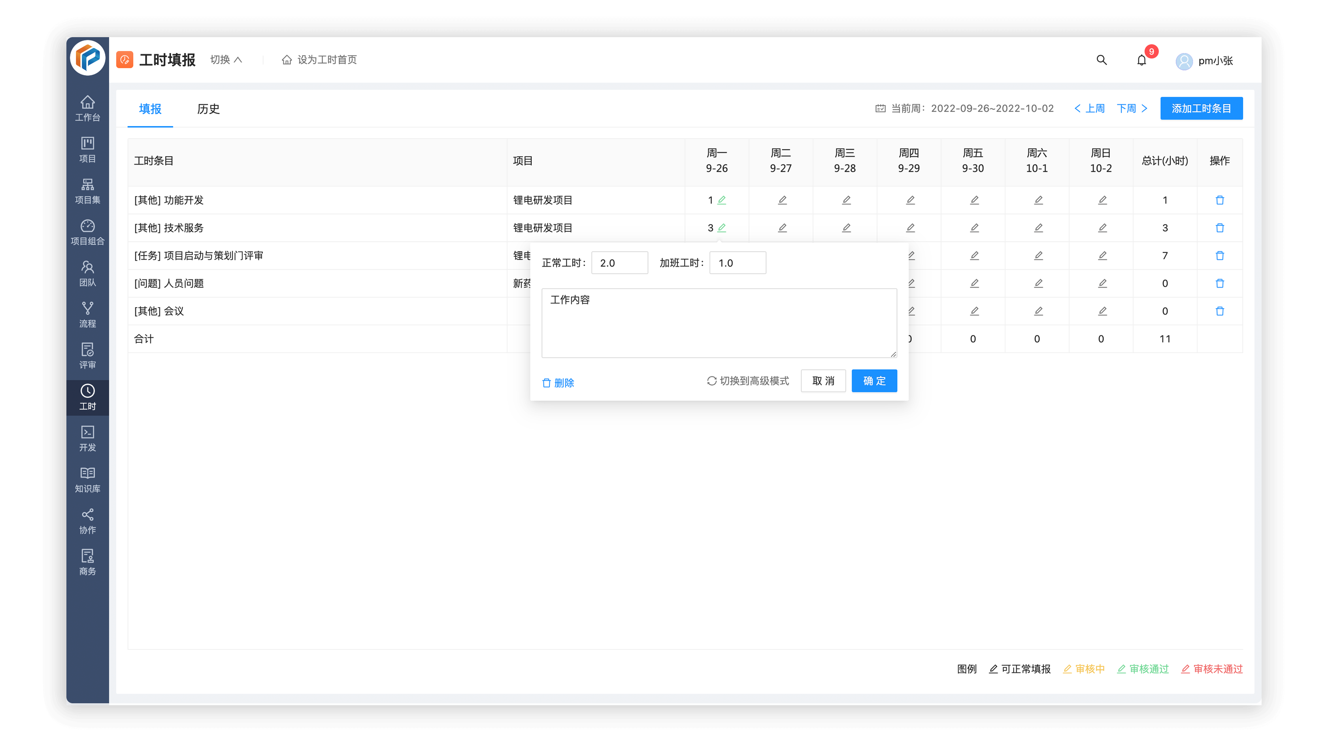Viewport: 1328px width, 742px height.
Task: Click 设为工时首页 link
Action: point(319,60)
